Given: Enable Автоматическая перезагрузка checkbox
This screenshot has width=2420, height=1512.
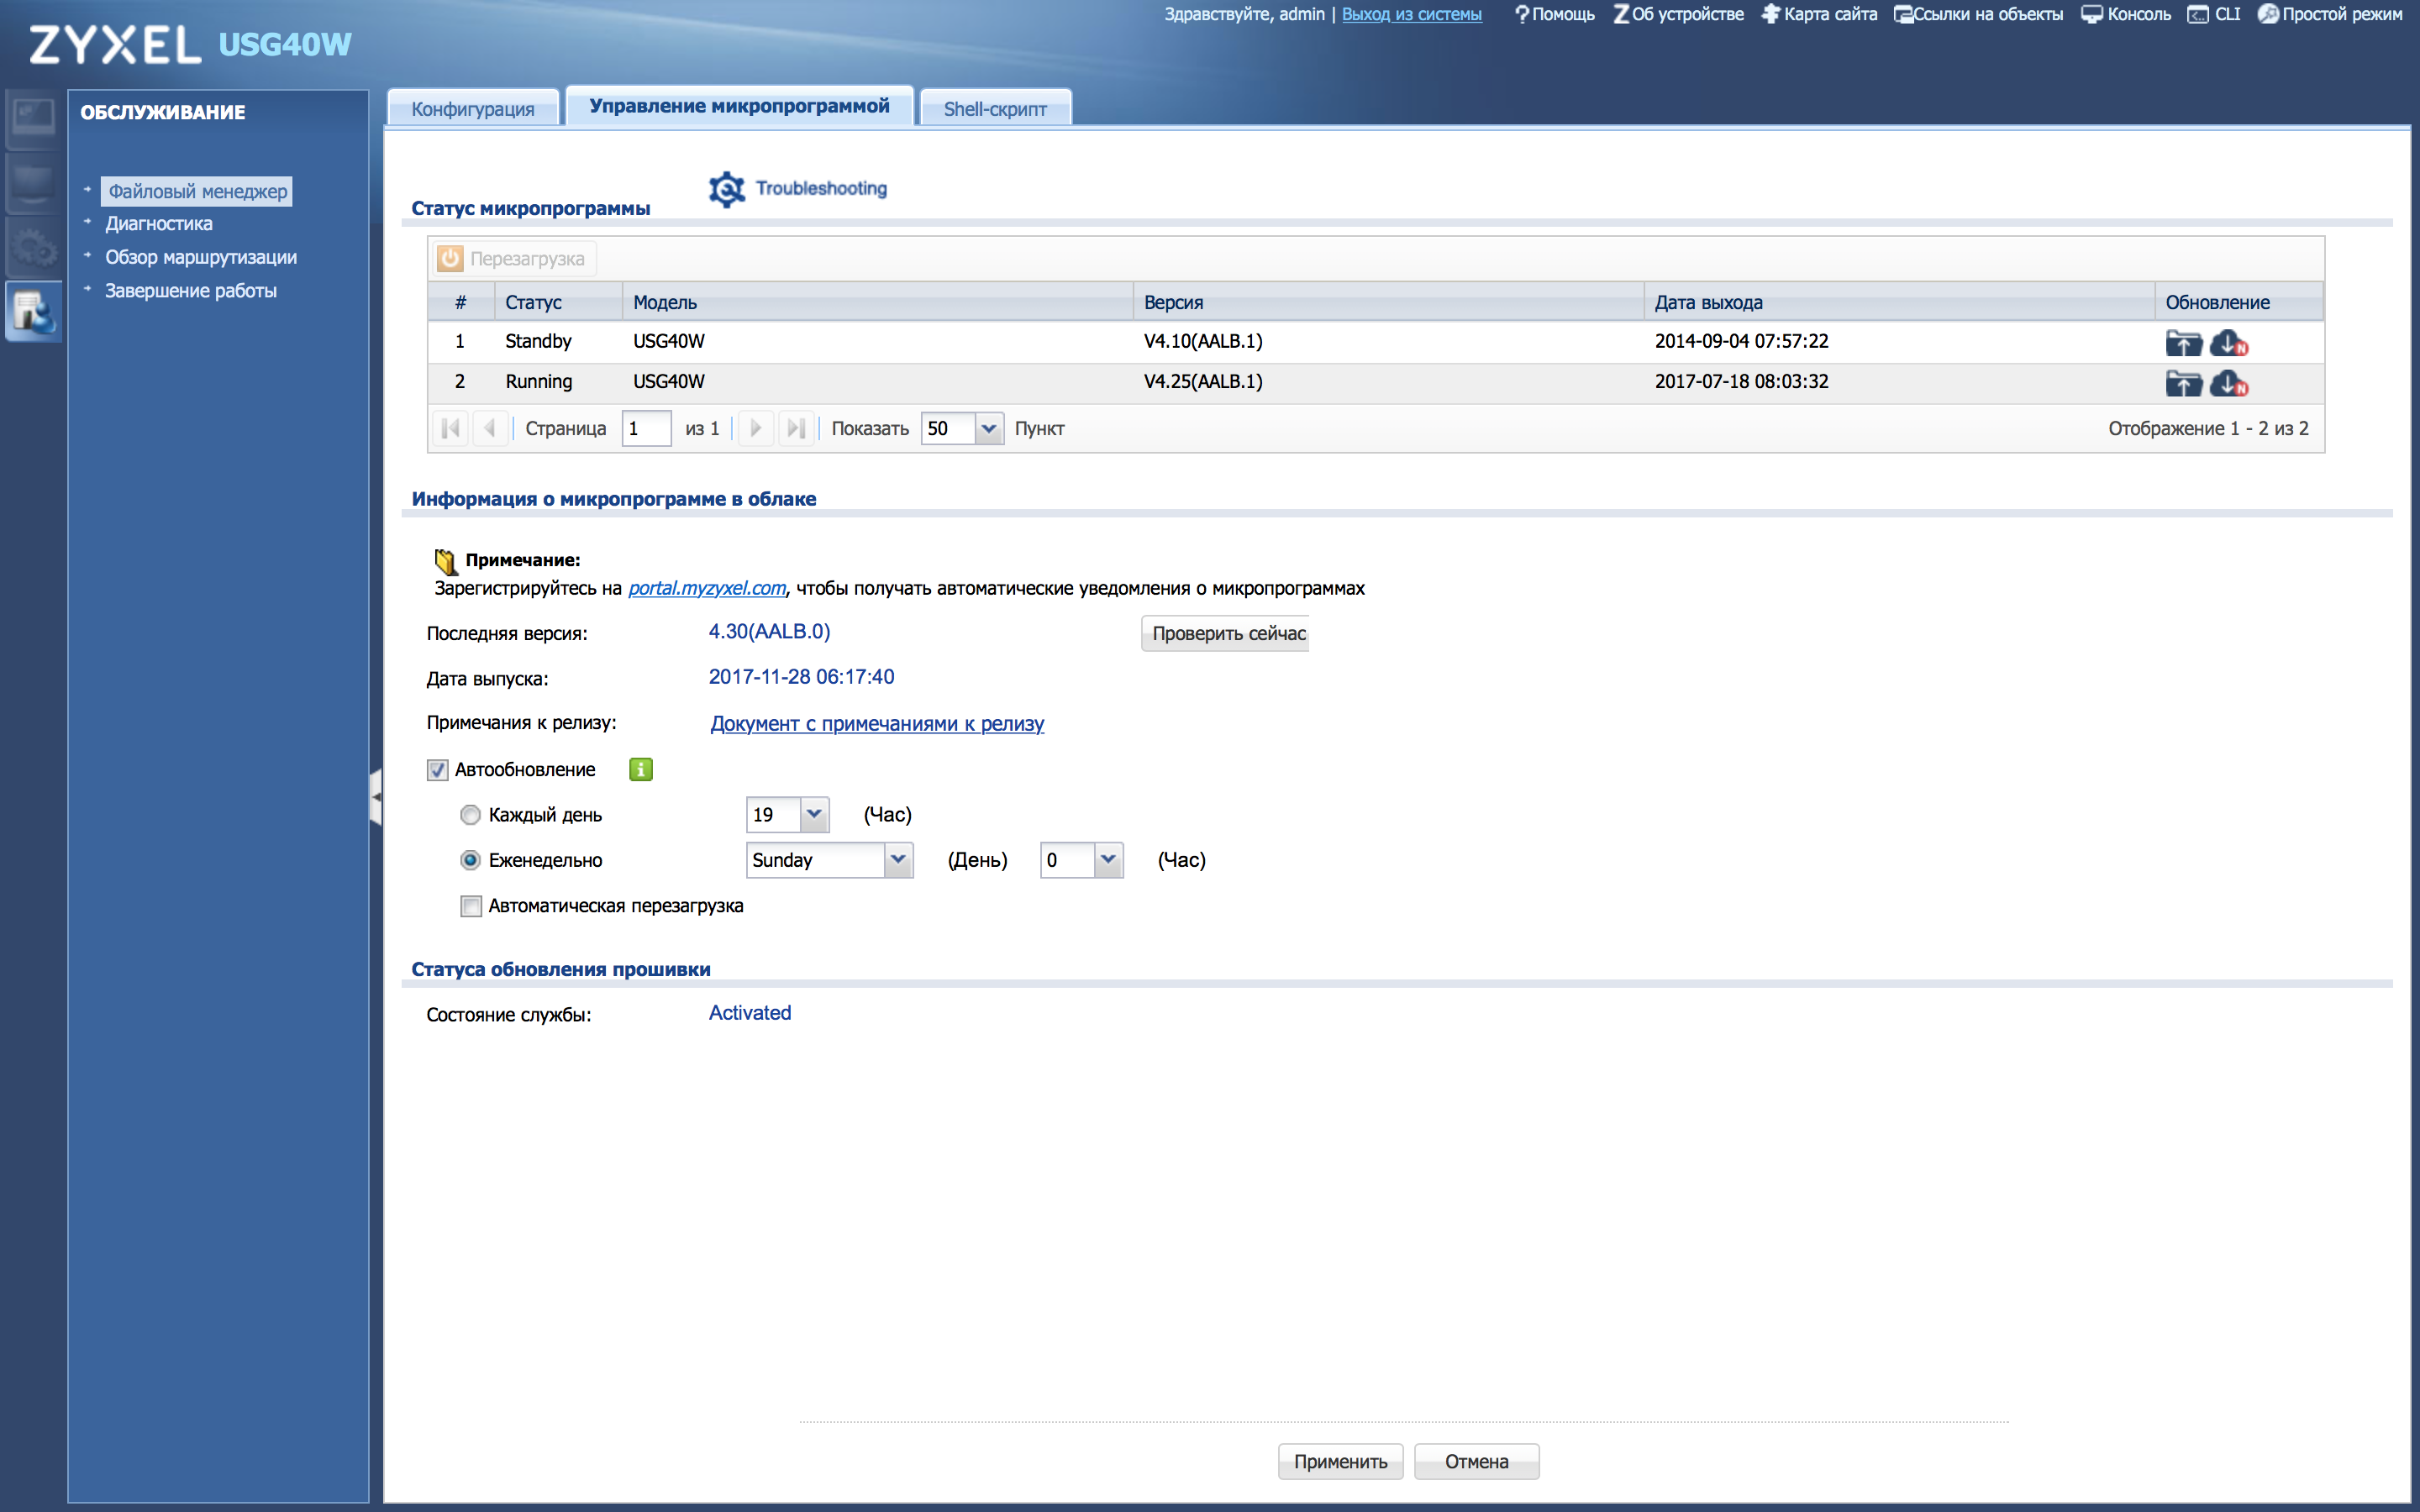Looking at the screenshot, I should point(470,906).
